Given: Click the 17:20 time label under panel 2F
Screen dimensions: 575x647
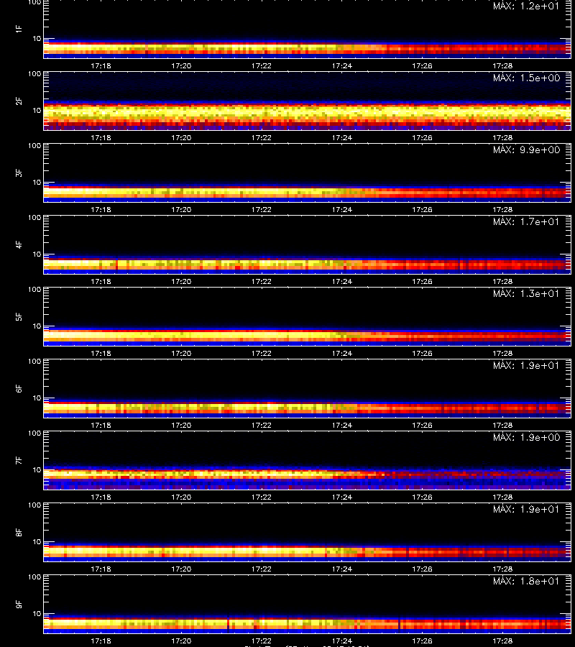Looking at the screenshot, I should tap(181, 137).
